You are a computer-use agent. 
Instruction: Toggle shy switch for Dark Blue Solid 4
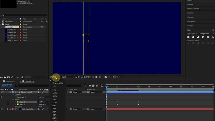39,109
